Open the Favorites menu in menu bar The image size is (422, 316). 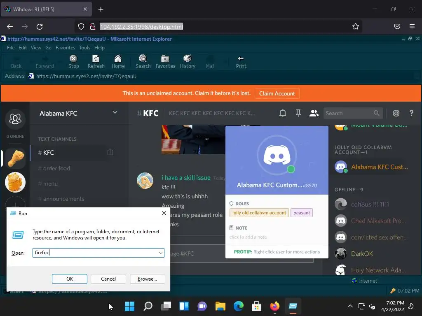coord(65,48)
